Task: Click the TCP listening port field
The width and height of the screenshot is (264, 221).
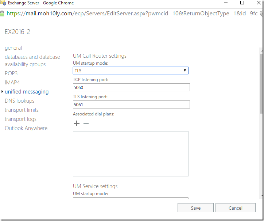Action: click(131, 87)
